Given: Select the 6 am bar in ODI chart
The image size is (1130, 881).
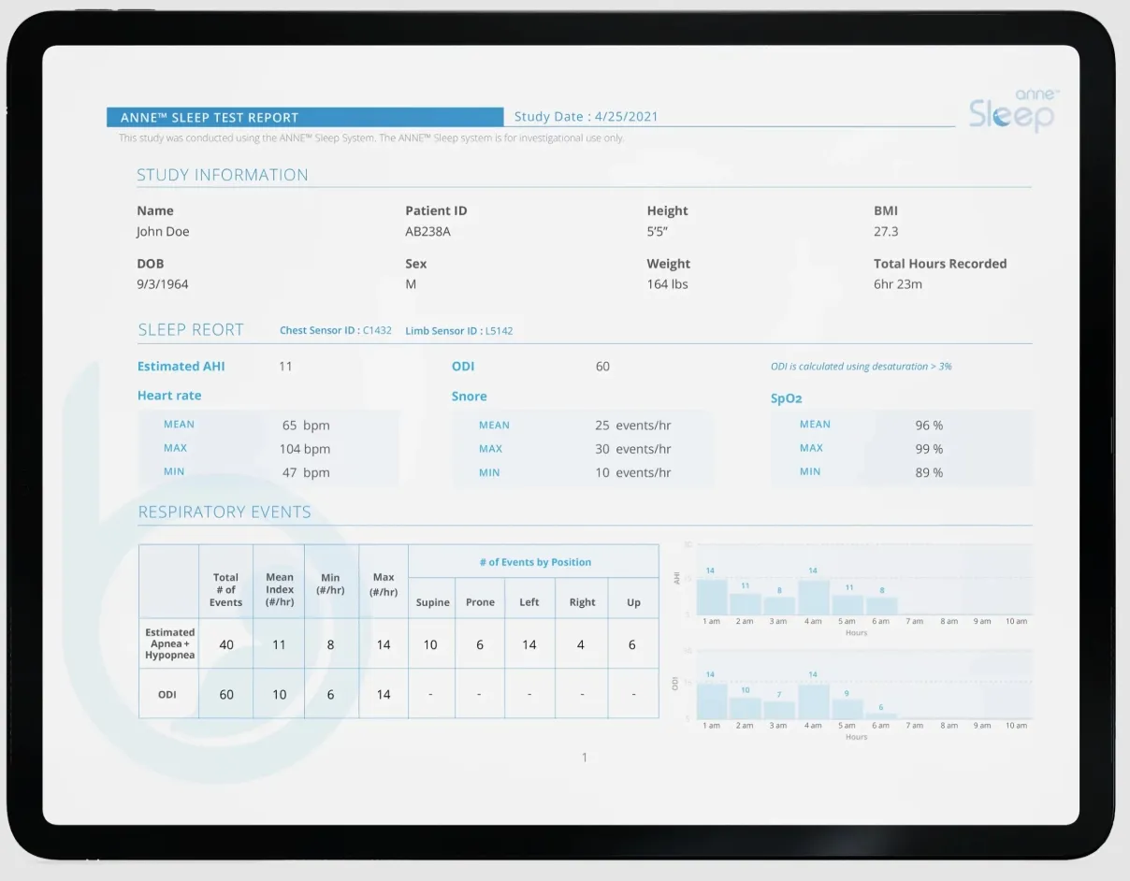Looking at the screenshot, I should 881,715.
